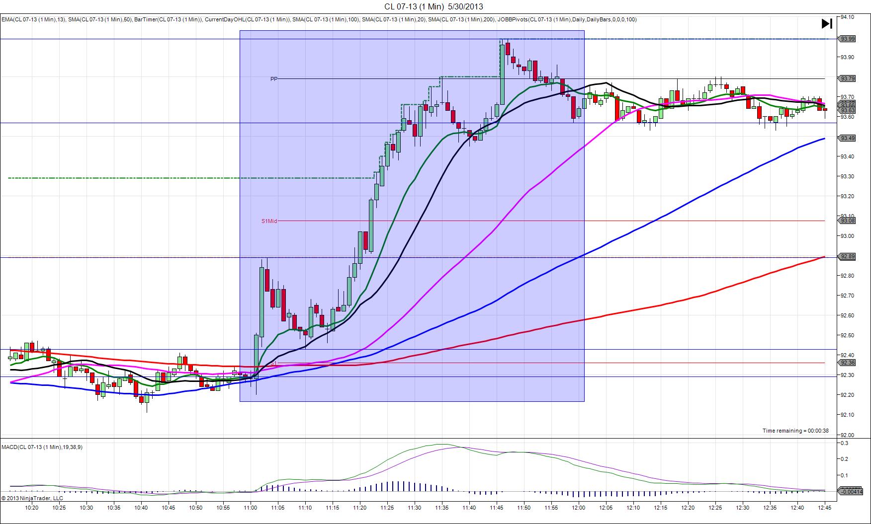
Task: Click the 12:30 time axis label
Action: click(742, 508)
